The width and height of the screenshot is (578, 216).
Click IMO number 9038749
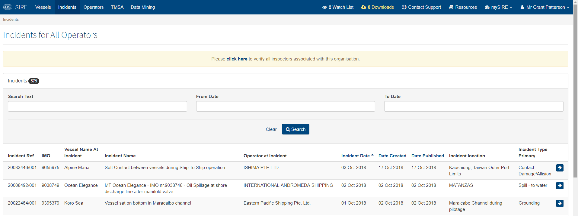coord(50,185)
